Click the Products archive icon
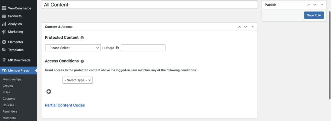 (4, 16)
